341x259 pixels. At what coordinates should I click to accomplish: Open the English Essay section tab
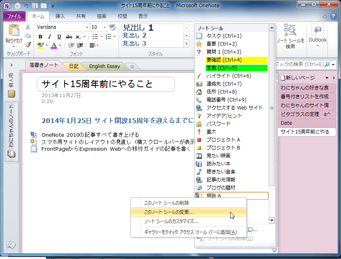tap(104, 66)
